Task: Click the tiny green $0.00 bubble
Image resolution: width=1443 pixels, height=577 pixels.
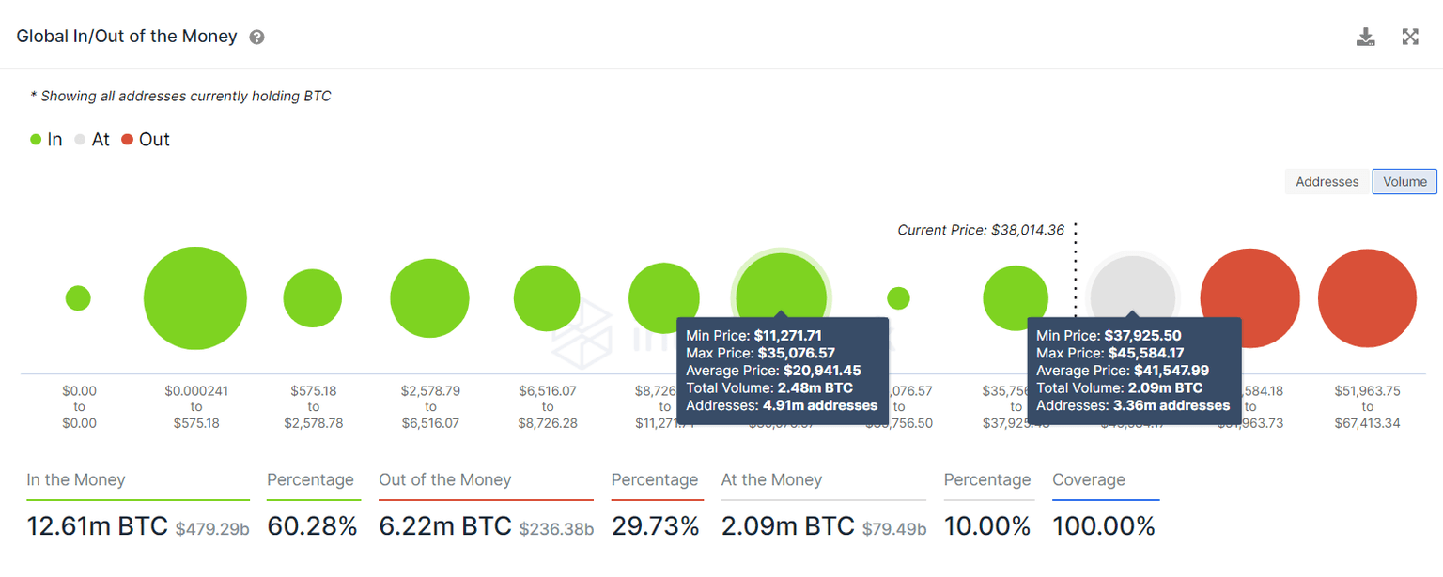Action: [78, 298]
